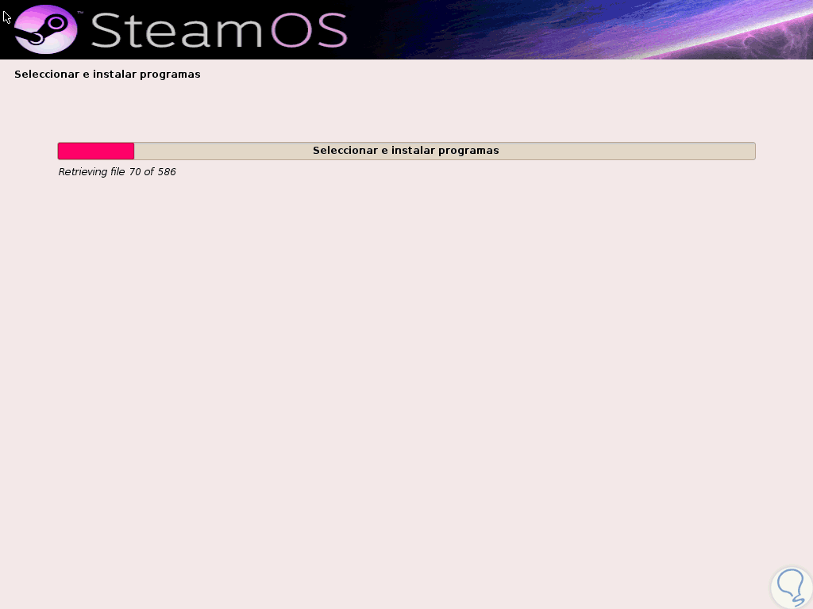Click the Steam logo icon in the banner
The image size is (813, 609).
(45, 29)
